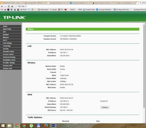Click the TP-LINK logo
Viewport: 146px width, 128px height.
pyautogui.click(x=14, y=17)
